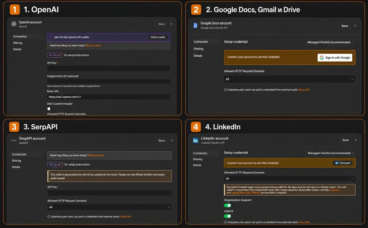The width and height of the screenshot is (368, 228).
Task: Click Sign in with Google button
Action: pyautogui.click(x=335, y=58)
